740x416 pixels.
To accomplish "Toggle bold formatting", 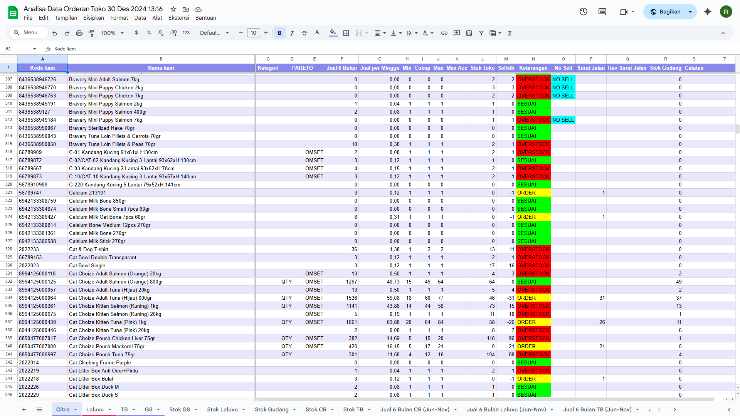I will click(280, 33).
